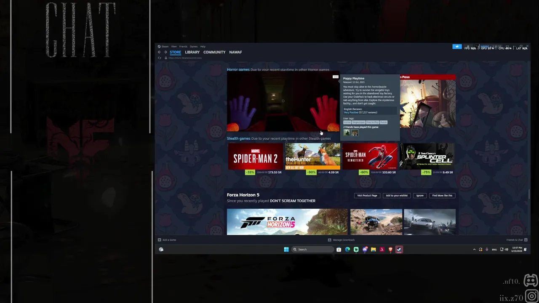The height and width of the screenshot is (303, 539).
Task: Click the store URL address text
Action: click(x=185, y=58)
